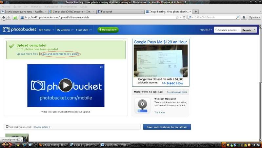Click the circled Save and continue to my album link
This screenshot has width=262, height=148.
[60, 54]
